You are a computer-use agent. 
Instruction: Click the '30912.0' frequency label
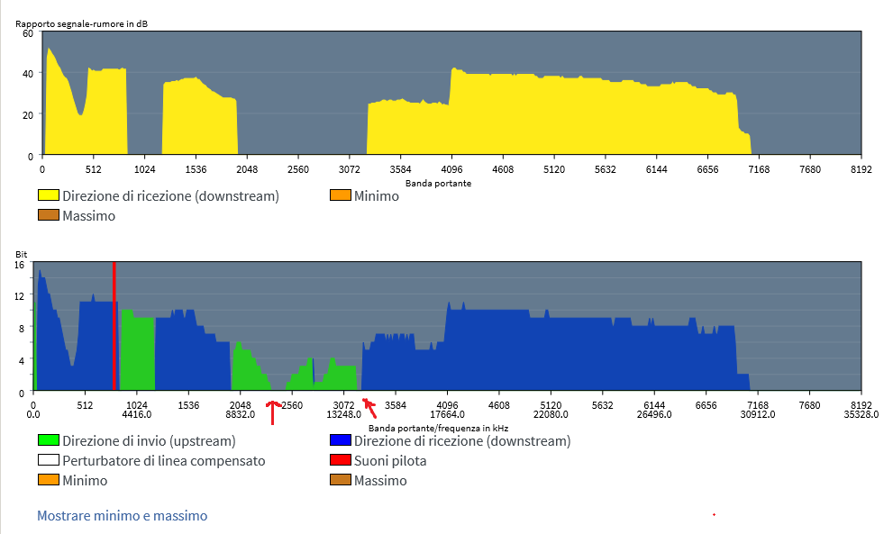coord(758,414)
